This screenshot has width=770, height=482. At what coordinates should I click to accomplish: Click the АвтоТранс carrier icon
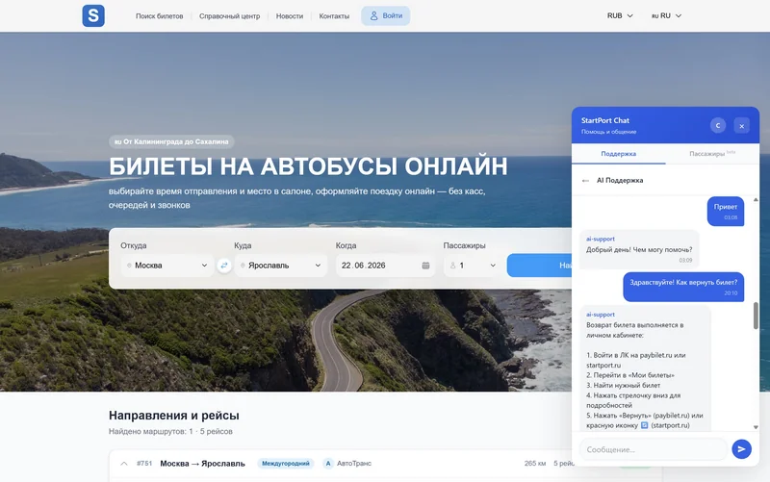point(328,464)
